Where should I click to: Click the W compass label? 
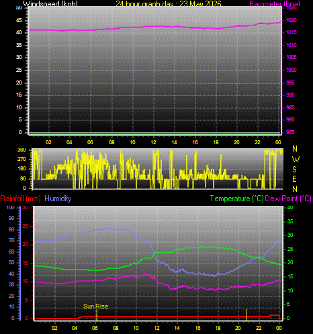click(x=296, y=160)
